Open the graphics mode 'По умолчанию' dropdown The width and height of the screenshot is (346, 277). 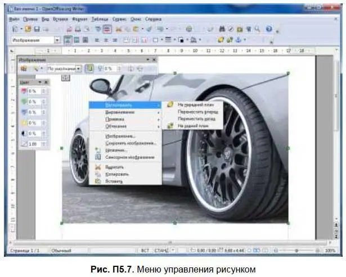click(x=78, y=69)
